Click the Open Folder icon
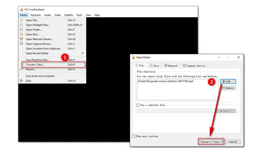Image resolution: width=258 pixels, height=150 pixels. [x=21, y=29]
